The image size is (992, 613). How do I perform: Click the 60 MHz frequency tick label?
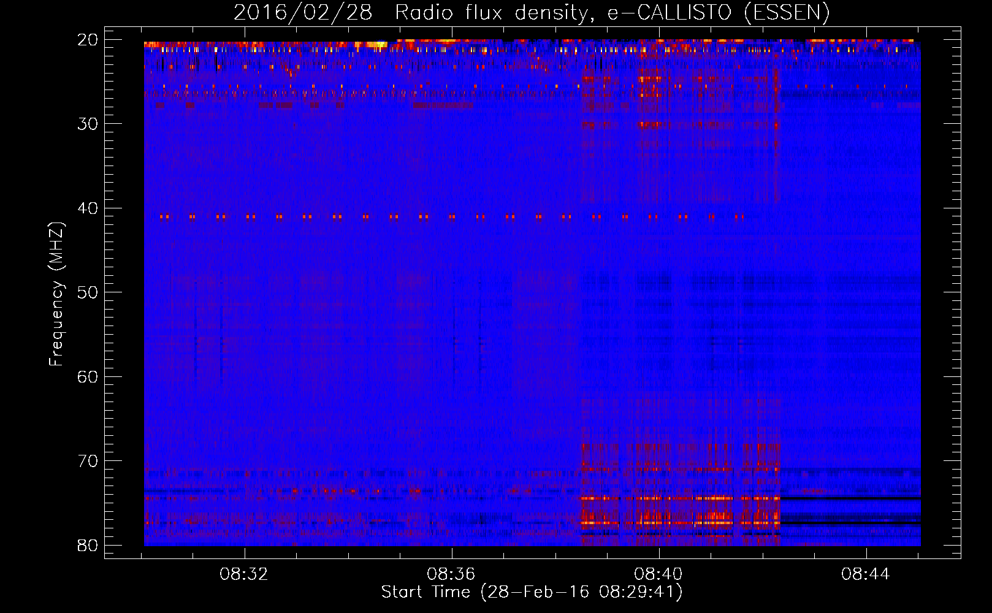tap(88, 377)
